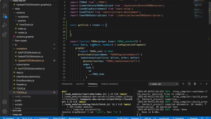Select the TERMINAL tab

pos(93,84)
